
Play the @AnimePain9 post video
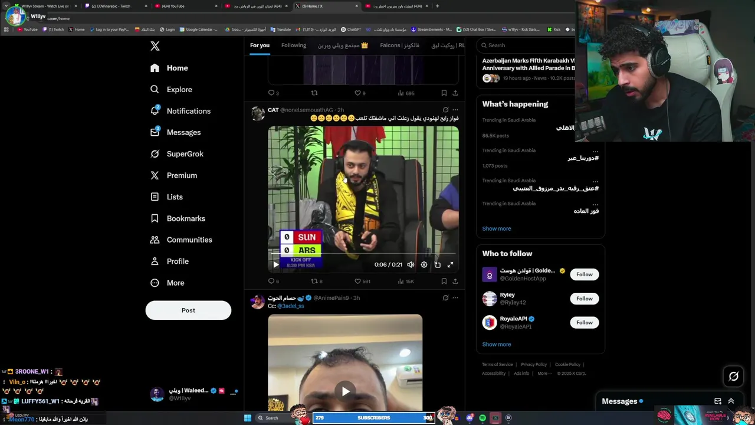(x=345, y=391)
